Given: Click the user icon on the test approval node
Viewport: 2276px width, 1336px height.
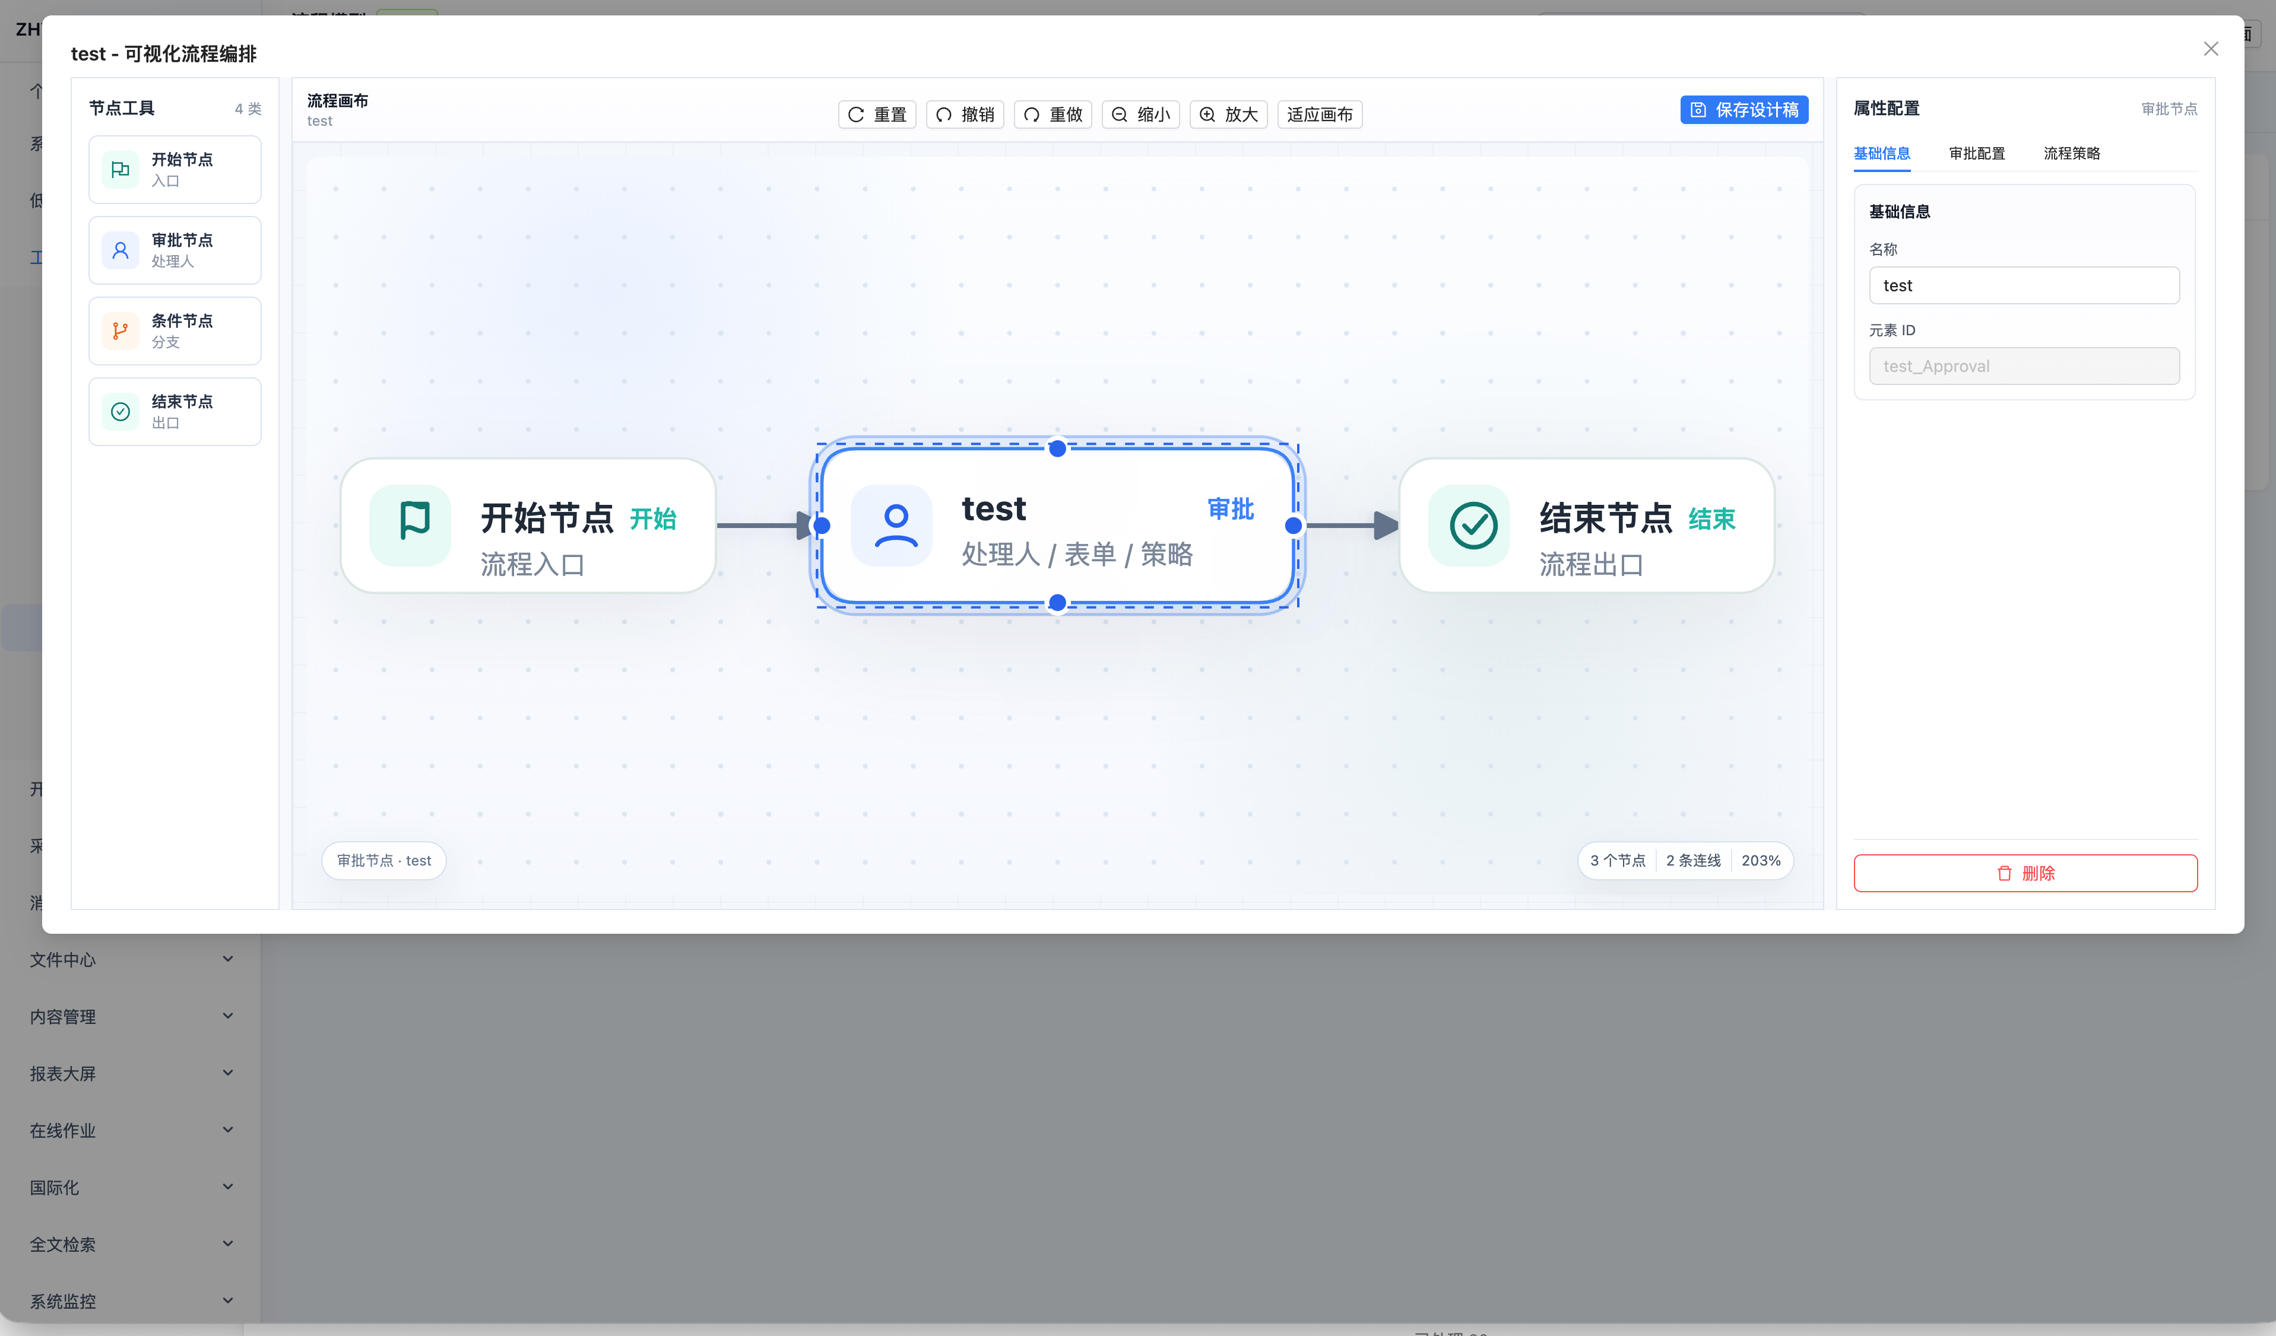Looking at the screenshot, I should (892, 526).
